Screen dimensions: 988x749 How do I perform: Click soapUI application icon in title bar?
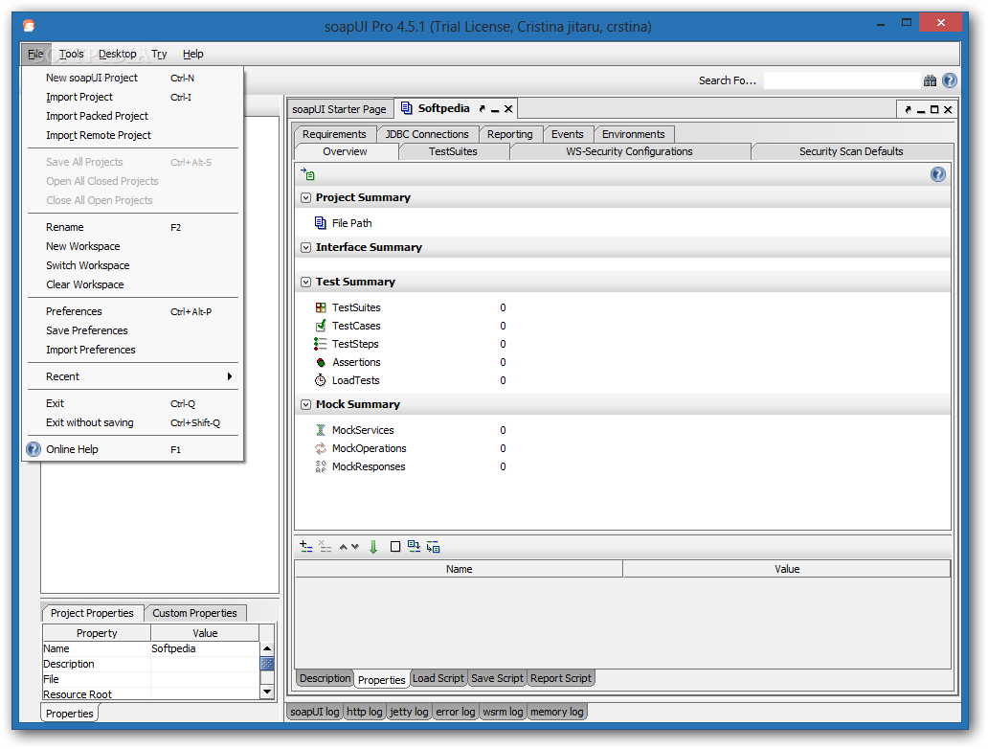coord(29,26)
